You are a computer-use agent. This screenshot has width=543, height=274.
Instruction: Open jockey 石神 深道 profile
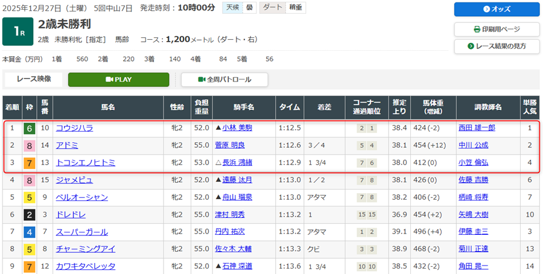coord(237,266)
